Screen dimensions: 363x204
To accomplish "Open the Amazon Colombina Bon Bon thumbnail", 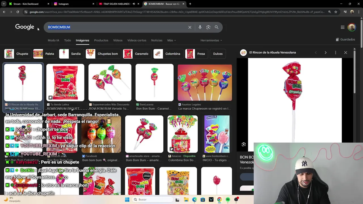I will coord(182,134).
